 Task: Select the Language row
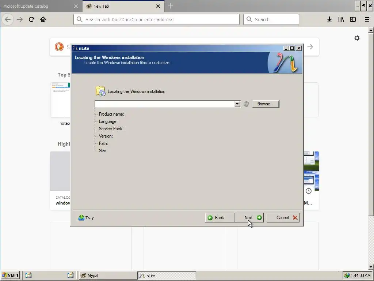(108, 121)
